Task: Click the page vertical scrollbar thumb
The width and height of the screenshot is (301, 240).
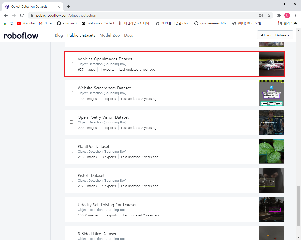Action: tap(298, 206)
